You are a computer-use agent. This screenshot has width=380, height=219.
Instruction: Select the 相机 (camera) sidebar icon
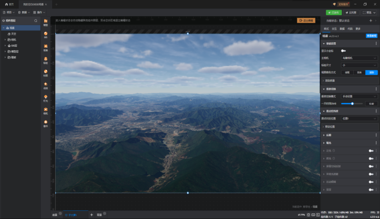(x=46, y=111)
